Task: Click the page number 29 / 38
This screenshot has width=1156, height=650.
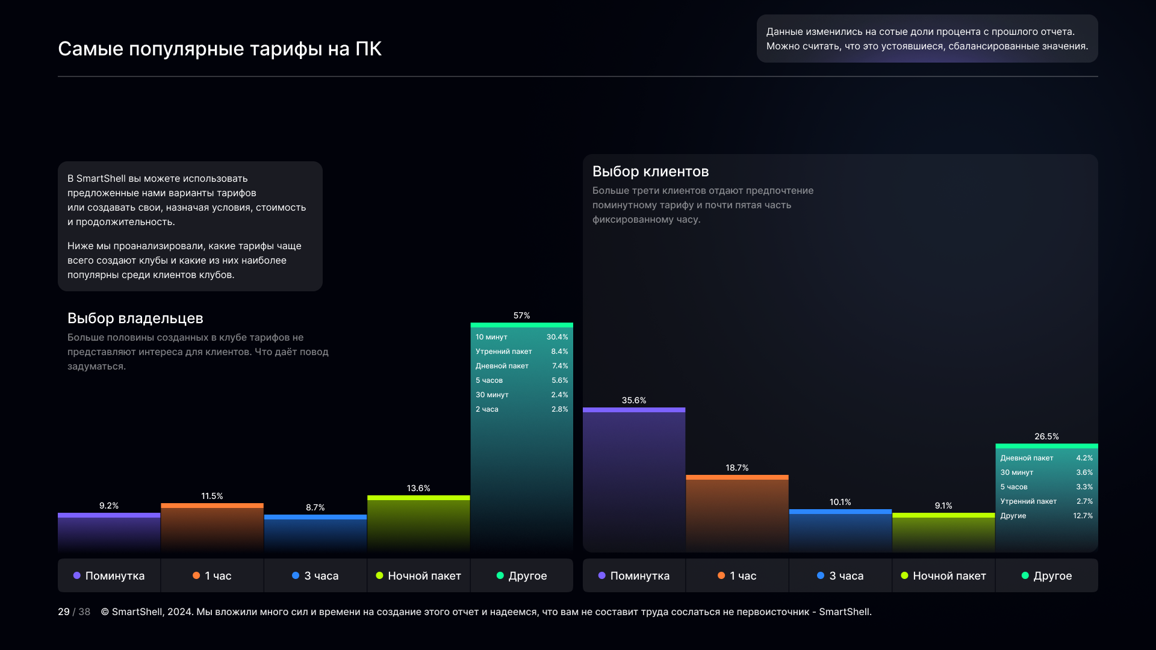Action: [74, 611]
